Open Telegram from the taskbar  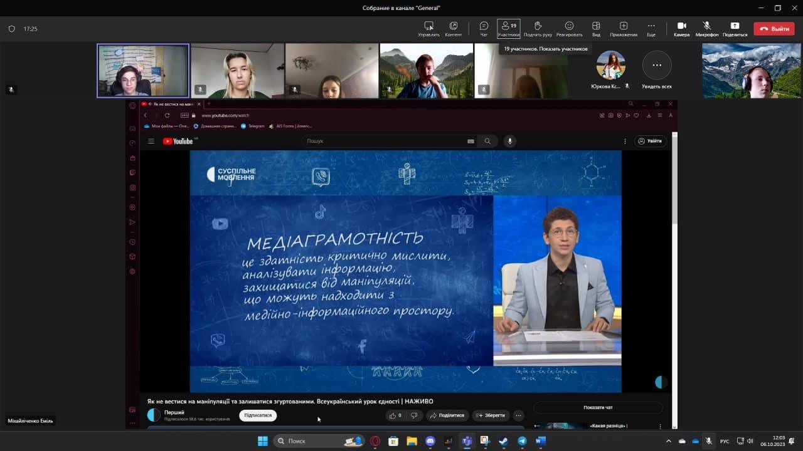tap(522, 441)
